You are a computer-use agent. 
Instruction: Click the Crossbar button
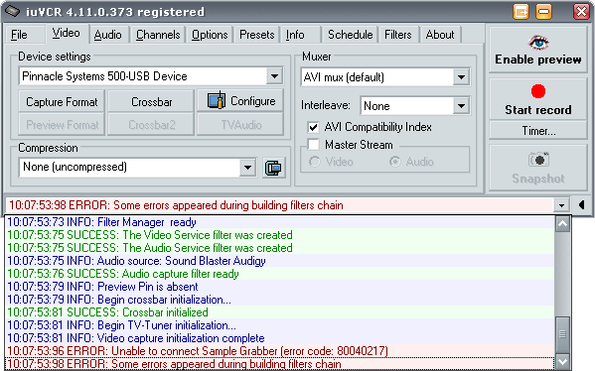(x=151, y=101)
